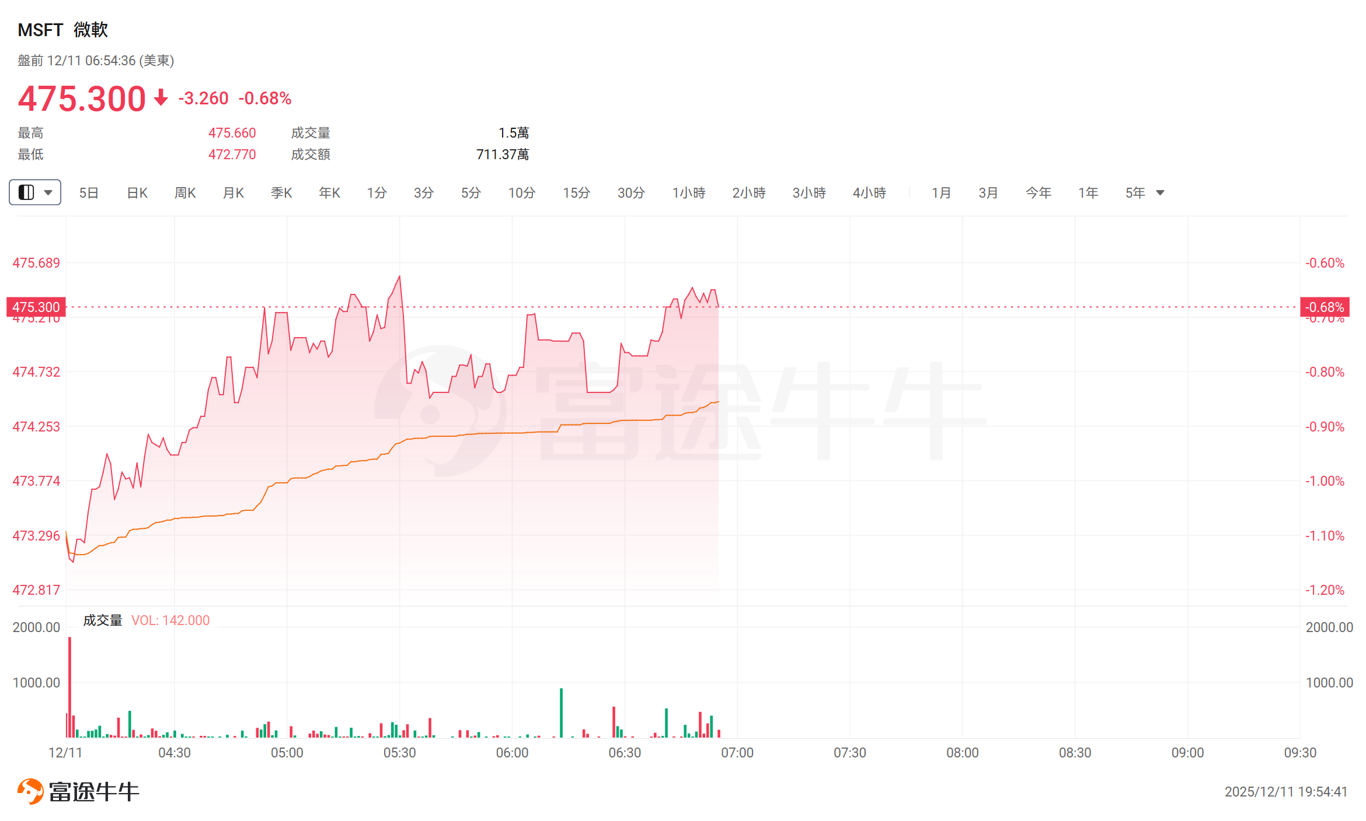Show the 3月 range chart
The image size is (1366, 821).
pyautogui.click(x=988, y=192)
